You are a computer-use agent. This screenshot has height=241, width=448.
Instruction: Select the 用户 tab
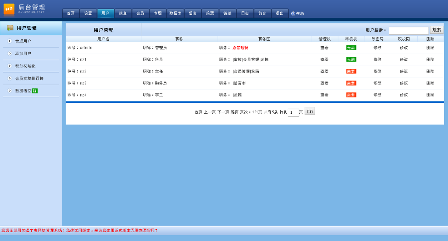tap(106, 13)
